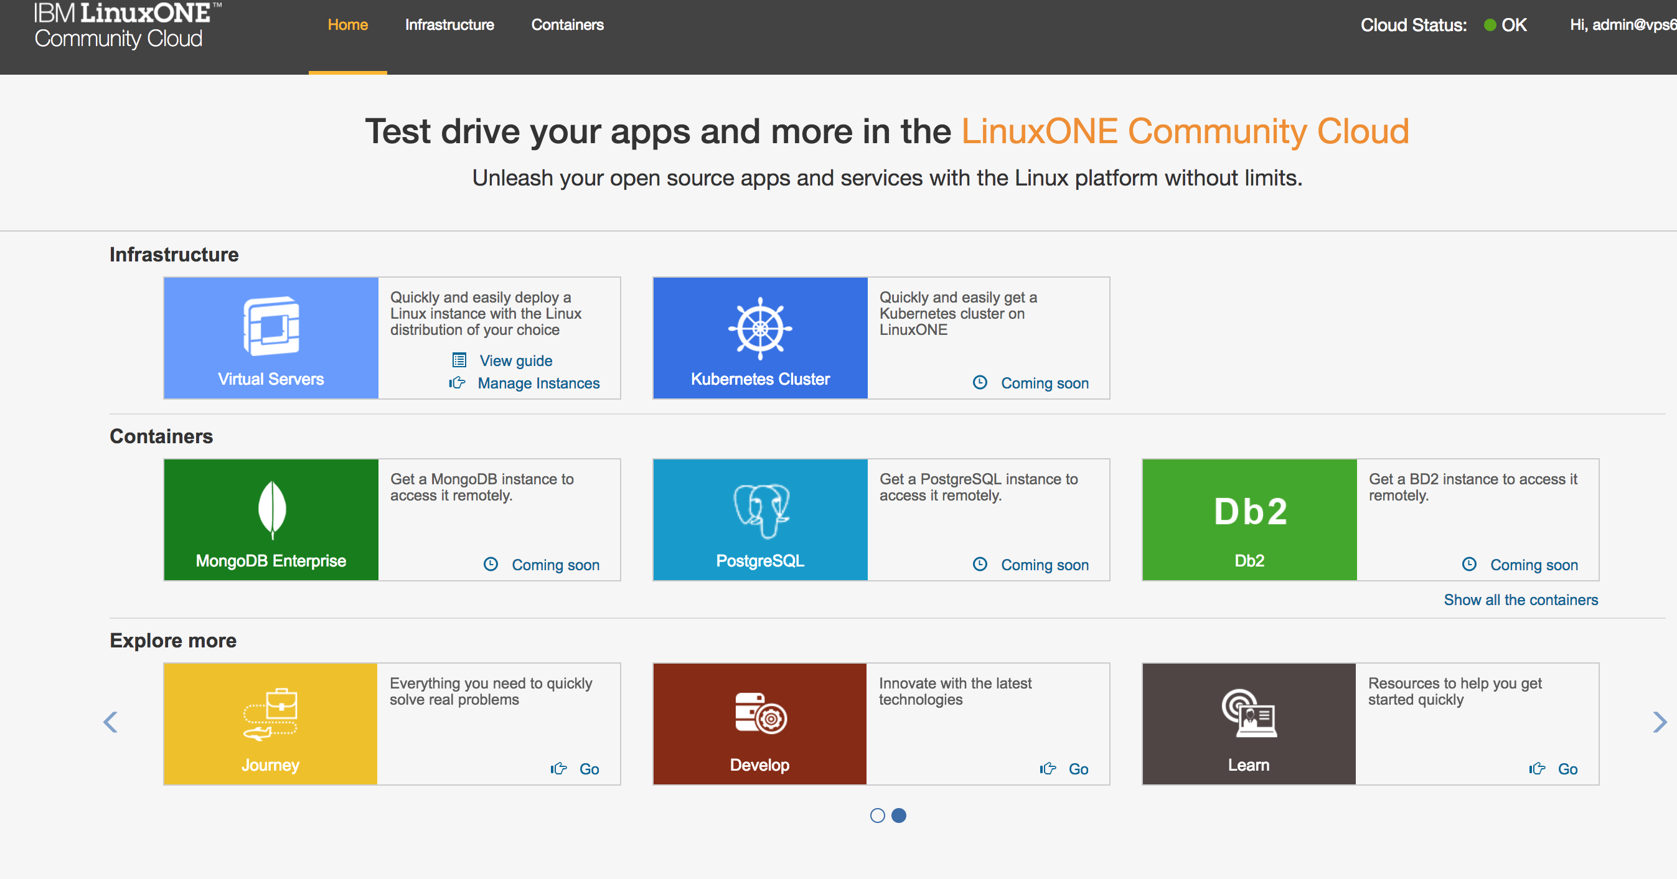Click the Learn tile icon
Viewport: 1677px width, 879px height.
[x=1249, y=713]
